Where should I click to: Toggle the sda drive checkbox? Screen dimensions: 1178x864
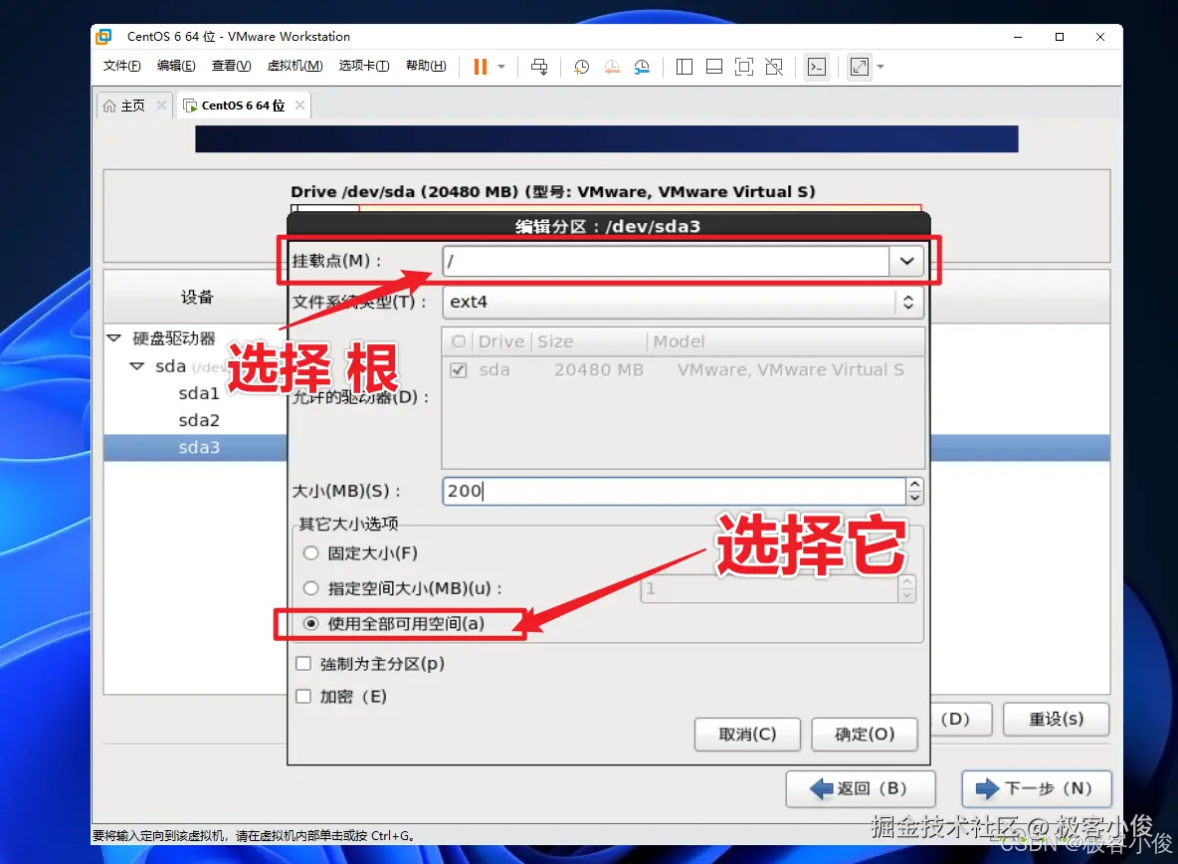[459, 370]
